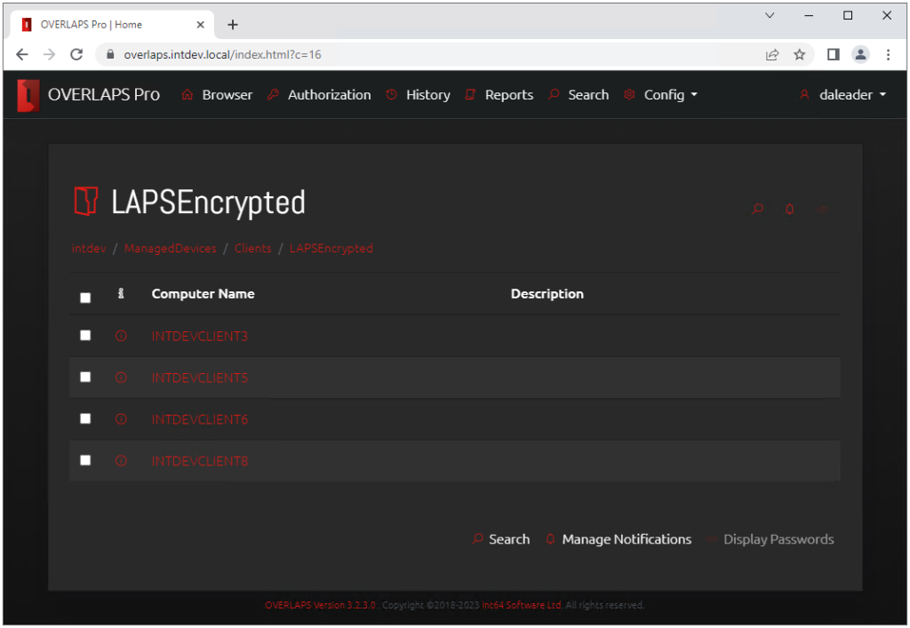Navigate to Clients breadcrumb
Image resolution: width=910 pixels, height=628 pixels.
253,249
